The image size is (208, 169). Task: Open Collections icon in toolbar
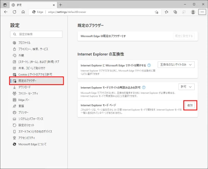[x=175, y=12]
